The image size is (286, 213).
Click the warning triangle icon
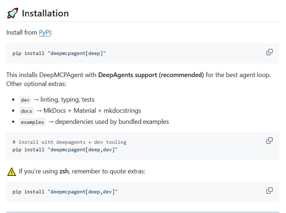pos(10,171)
